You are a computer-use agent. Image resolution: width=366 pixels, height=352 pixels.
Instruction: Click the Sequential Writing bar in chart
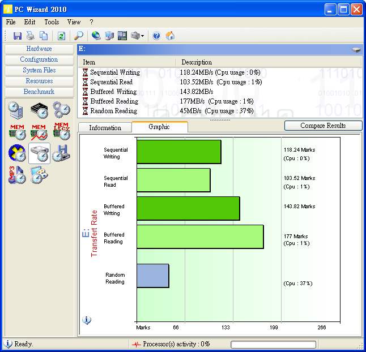coord(179,152)
